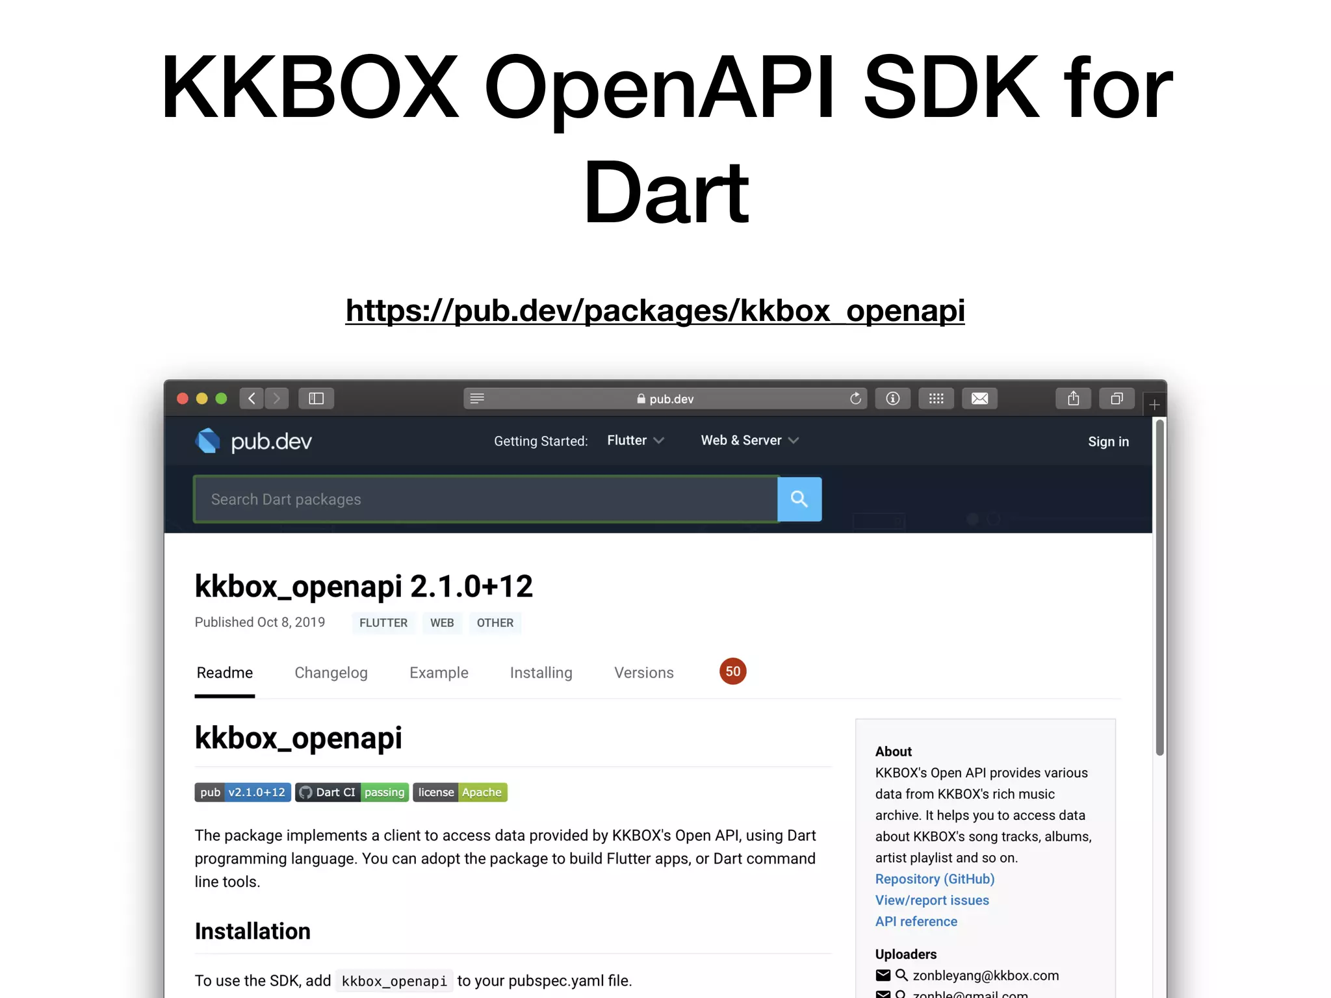Show all tabs overview icon

click(1117, 398)
